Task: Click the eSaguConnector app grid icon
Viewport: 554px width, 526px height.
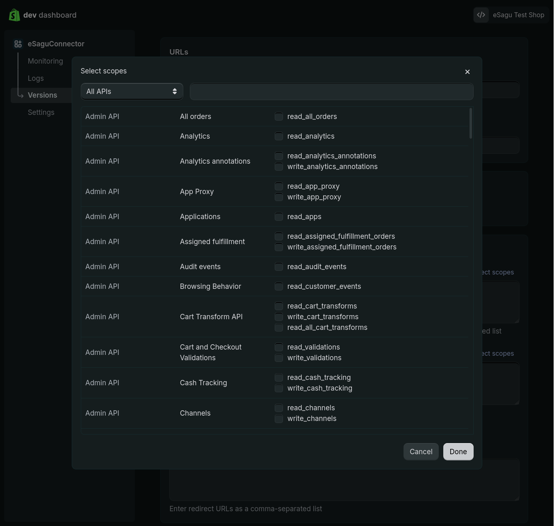Action: (x=18, y=44)
